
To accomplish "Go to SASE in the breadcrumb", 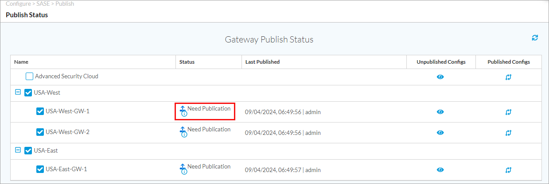I will pos(43,4).
